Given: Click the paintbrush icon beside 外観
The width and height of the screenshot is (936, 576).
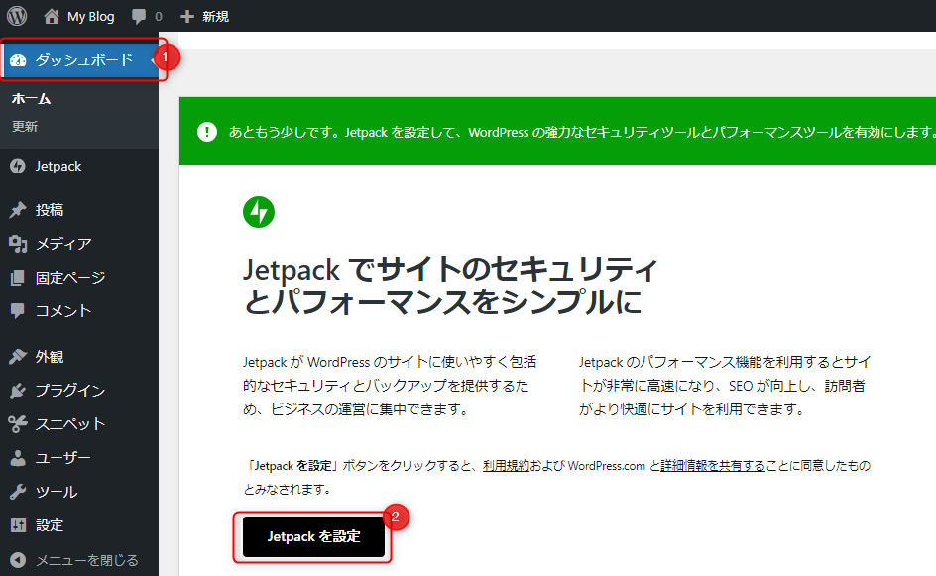Looking at the screenshot, I should coord(18,356).
